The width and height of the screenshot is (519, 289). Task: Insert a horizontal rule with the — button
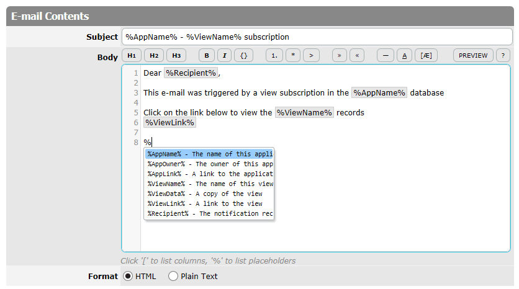click(386, 56)
